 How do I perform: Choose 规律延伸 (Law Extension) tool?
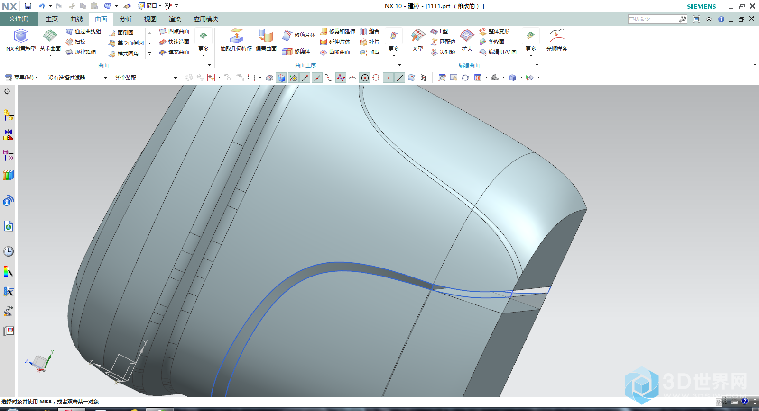[x=81, y=52]
